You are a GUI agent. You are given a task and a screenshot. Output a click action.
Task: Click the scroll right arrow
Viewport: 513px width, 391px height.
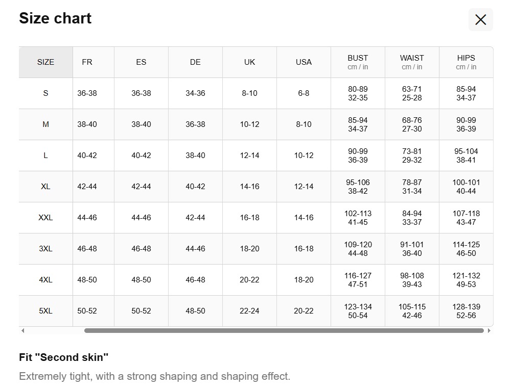click(489, 331)
